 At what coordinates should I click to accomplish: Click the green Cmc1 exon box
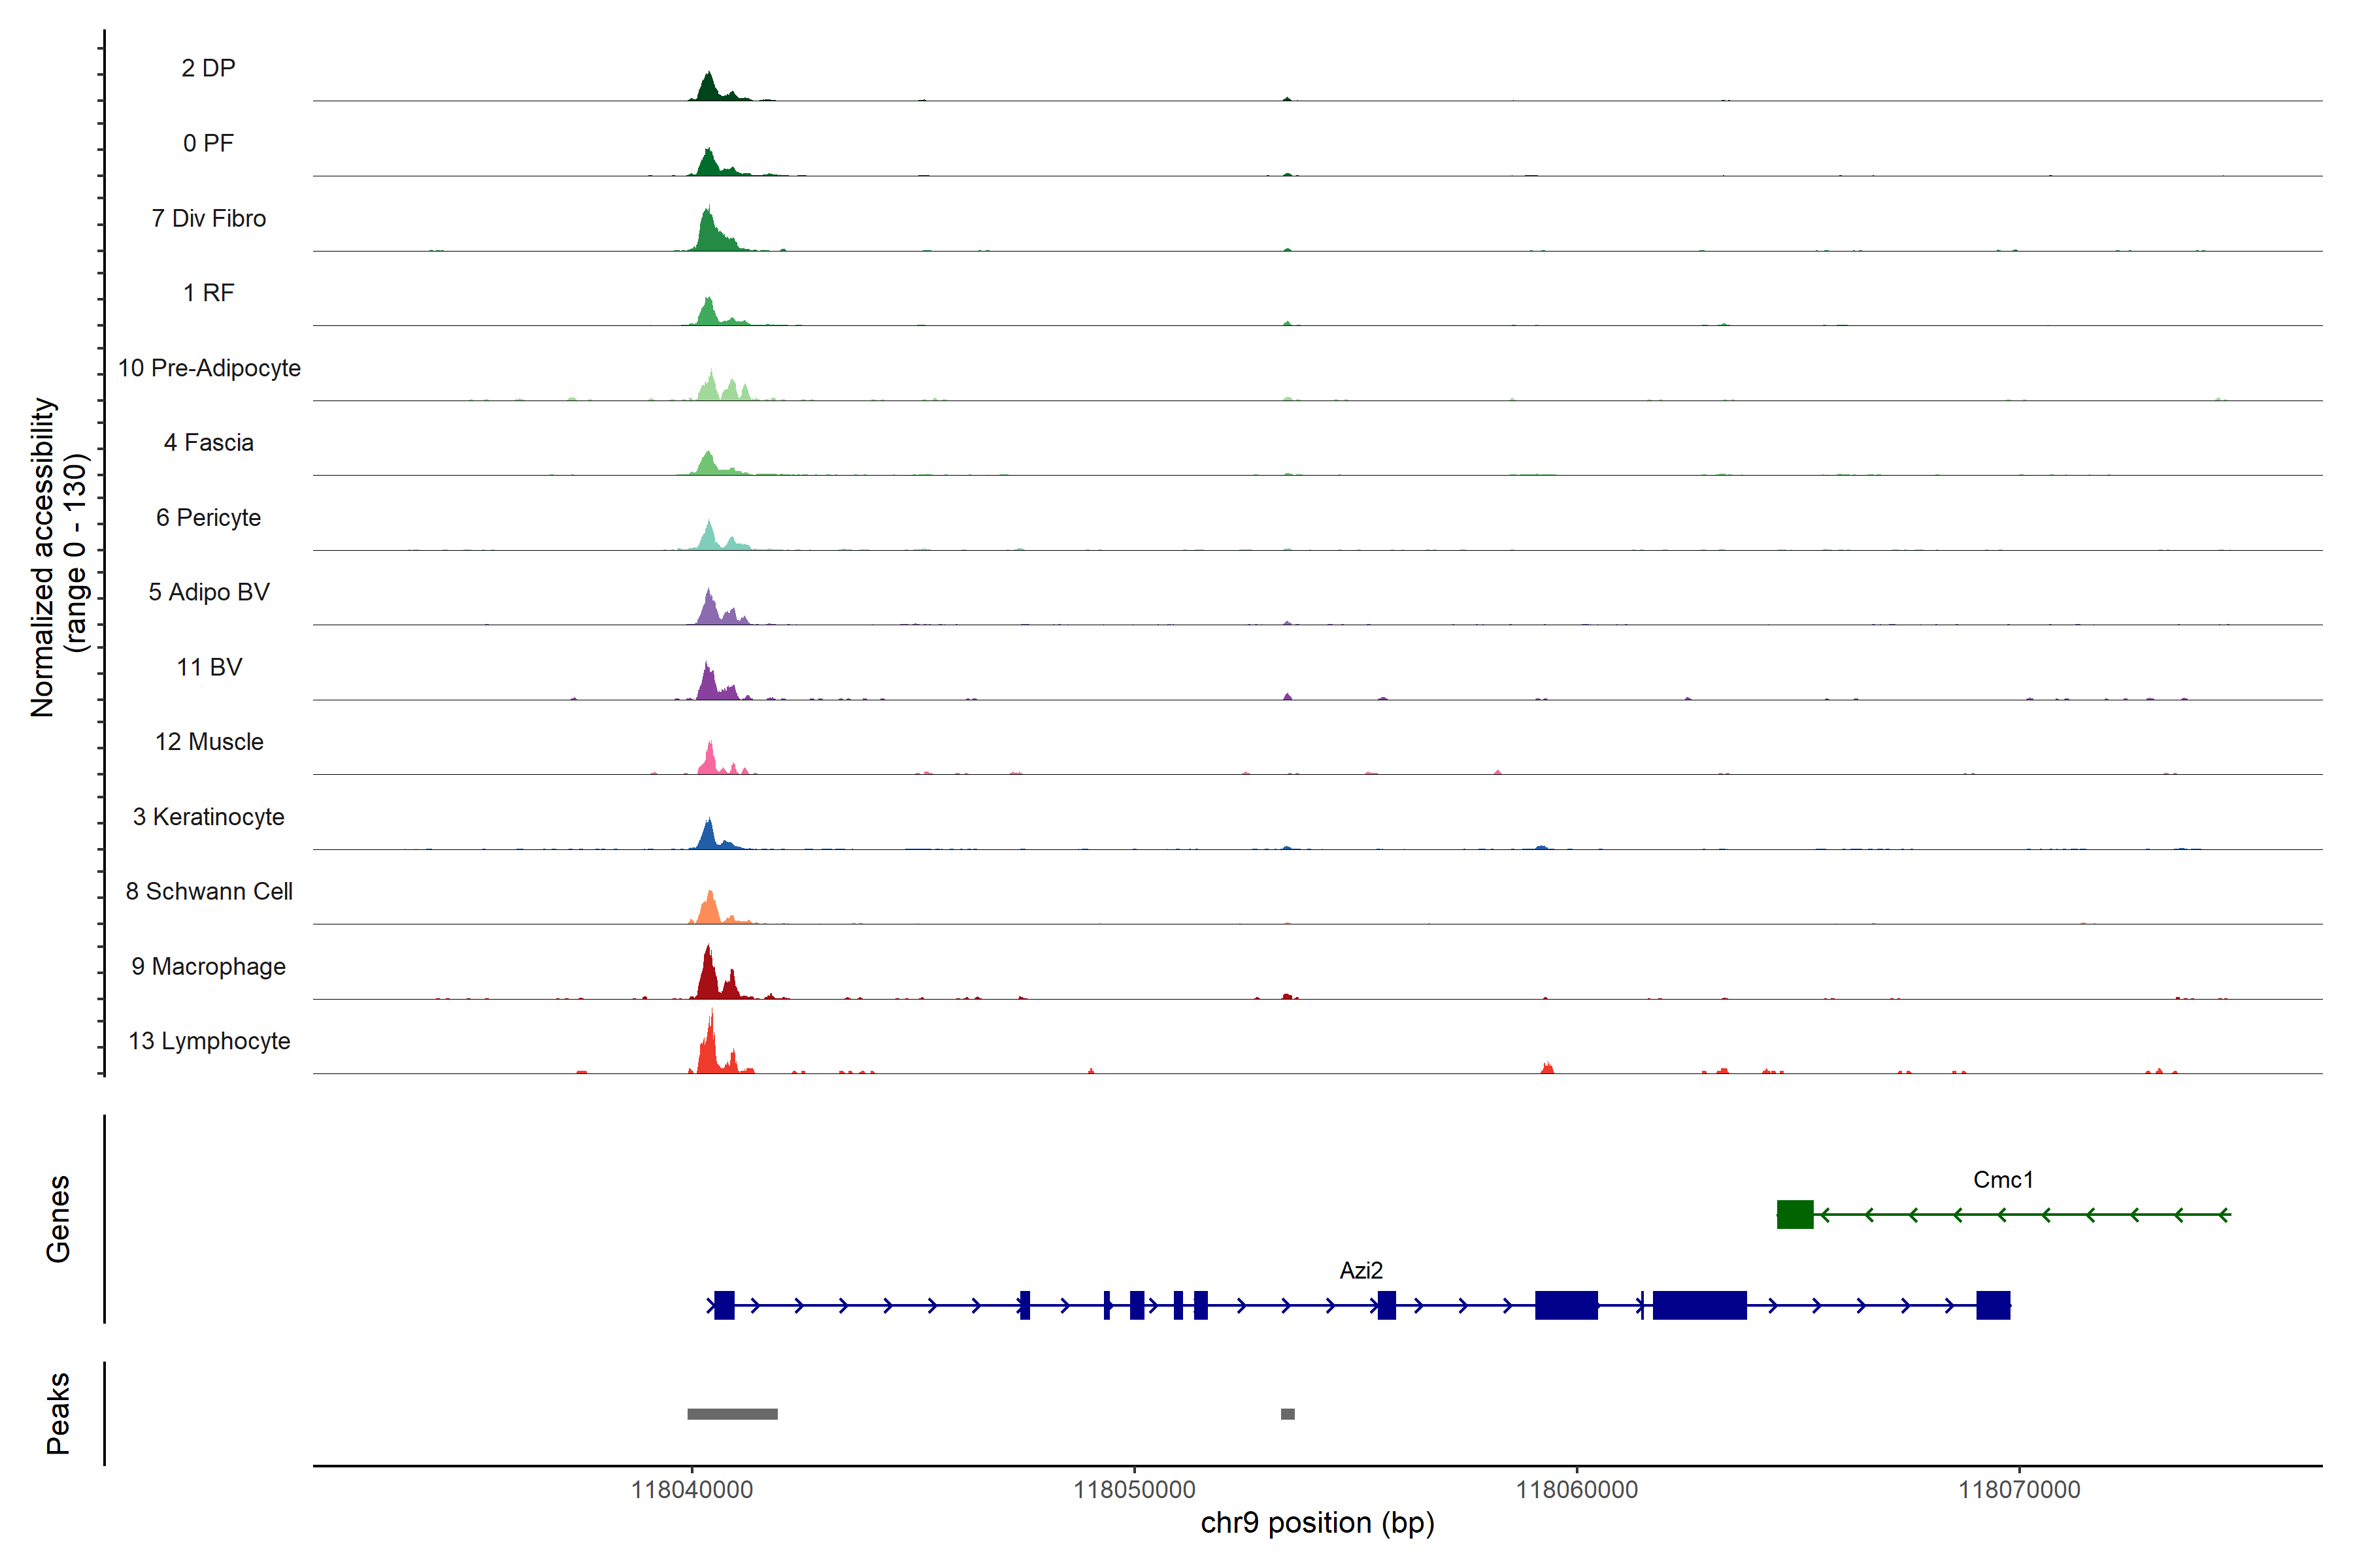tap(1795, 1214)
